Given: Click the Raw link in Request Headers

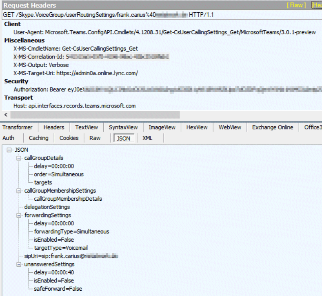Looking at the screenshot, I should pos(297,5).
